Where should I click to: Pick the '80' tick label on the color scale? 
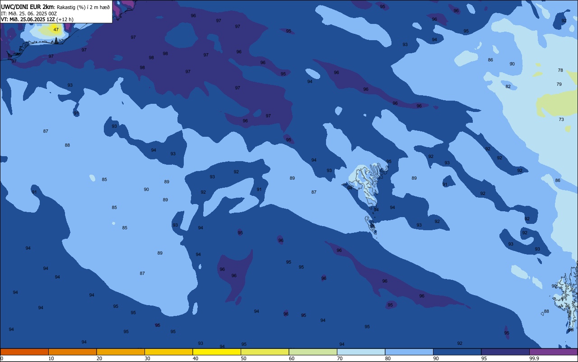coord(388,358)
